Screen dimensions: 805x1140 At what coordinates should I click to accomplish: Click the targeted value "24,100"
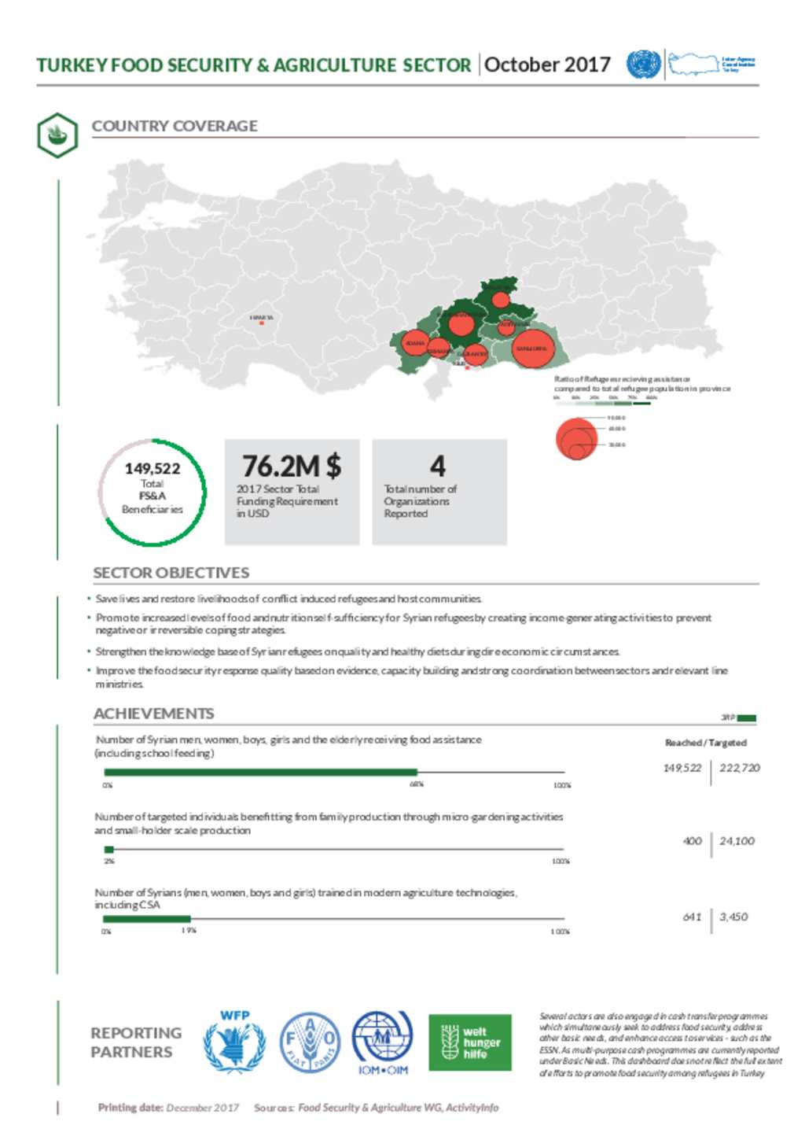pos(737,841)
